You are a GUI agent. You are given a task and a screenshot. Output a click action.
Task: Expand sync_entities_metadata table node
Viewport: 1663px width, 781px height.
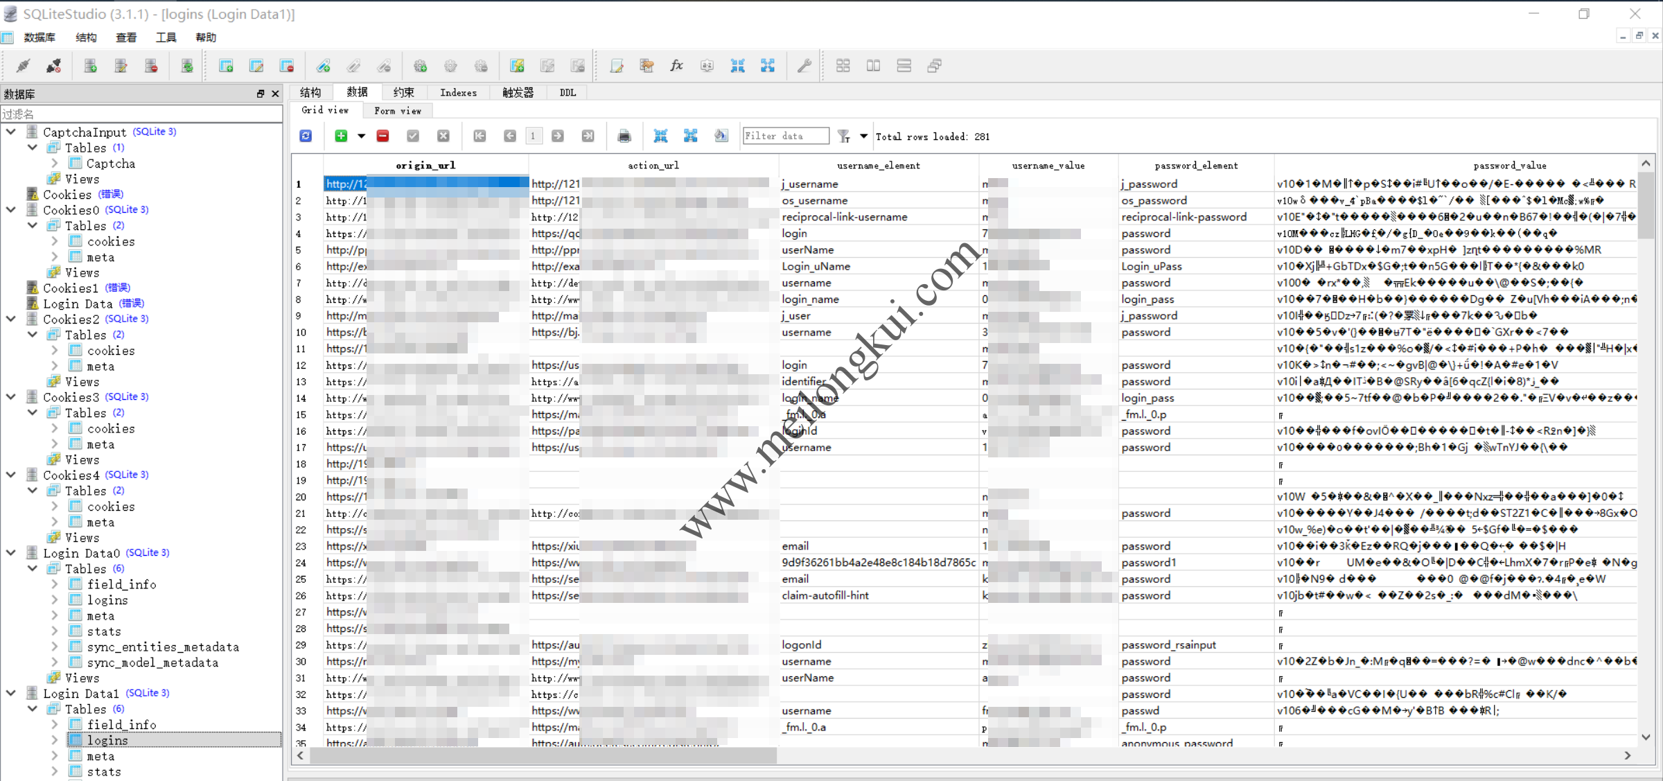click(55, 647)
